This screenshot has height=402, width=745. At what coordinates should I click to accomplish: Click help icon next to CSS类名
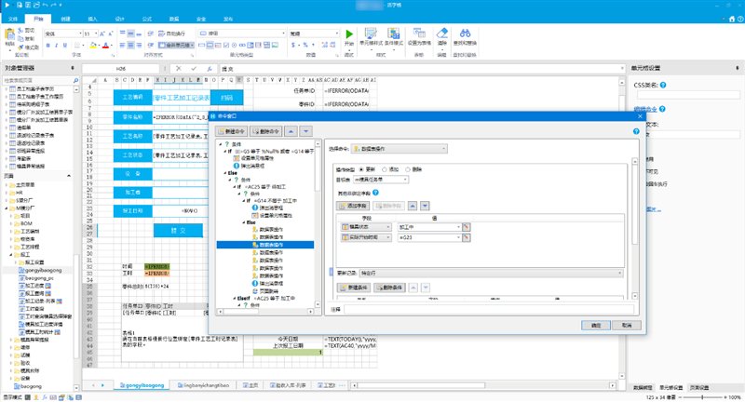663,85
